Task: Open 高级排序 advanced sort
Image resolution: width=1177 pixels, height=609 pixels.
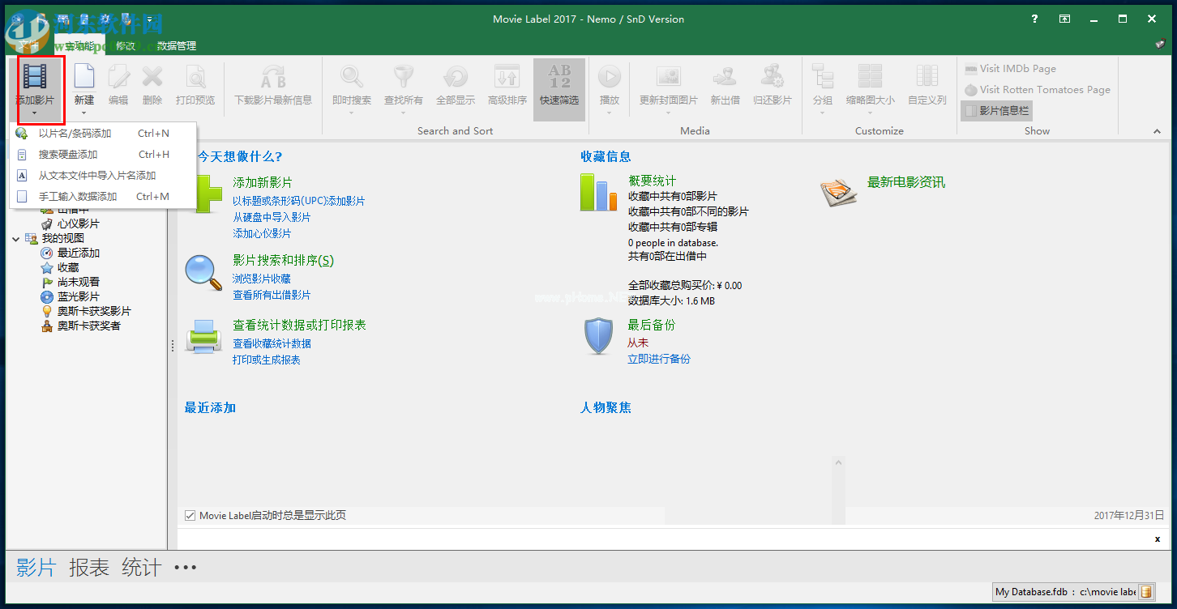Action: [507, 85]
